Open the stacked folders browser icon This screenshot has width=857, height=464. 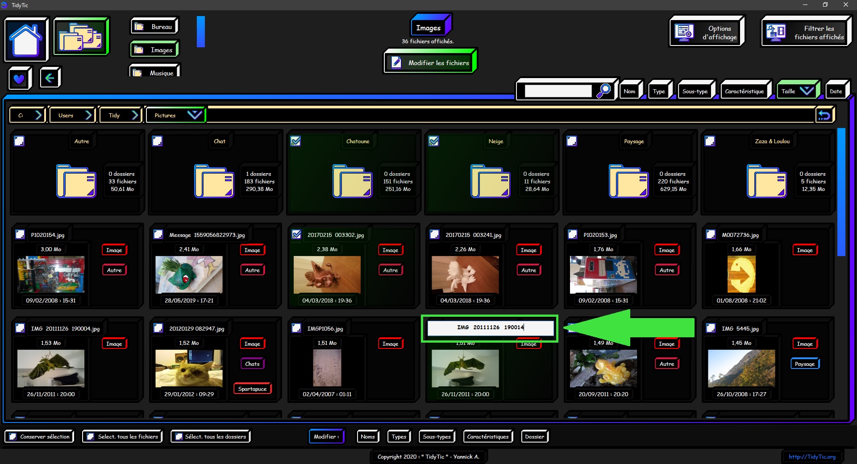pyautogui.click(x=81, y=37)
